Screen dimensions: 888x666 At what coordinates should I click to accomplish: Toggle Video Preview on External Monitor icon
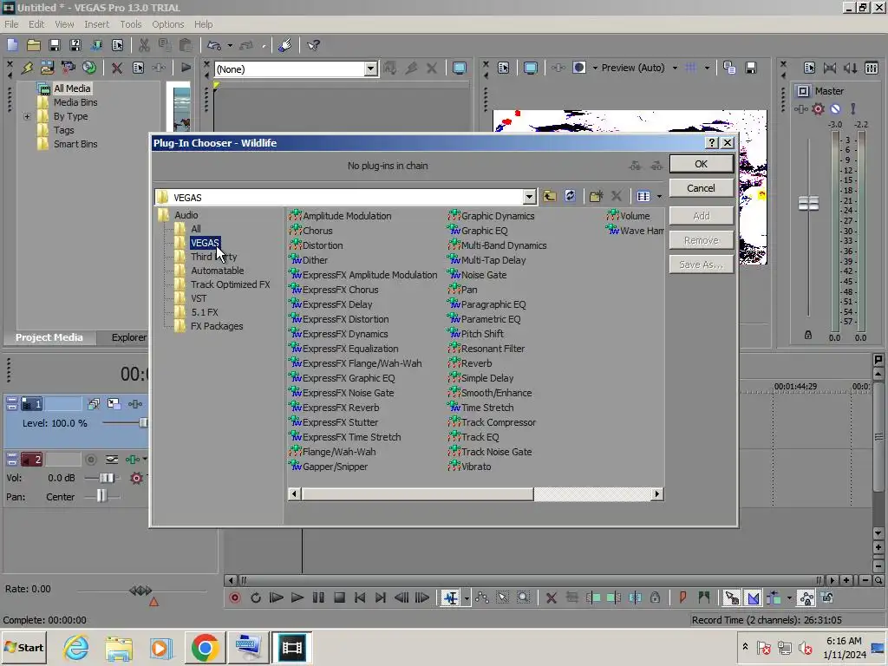point(530,68)
